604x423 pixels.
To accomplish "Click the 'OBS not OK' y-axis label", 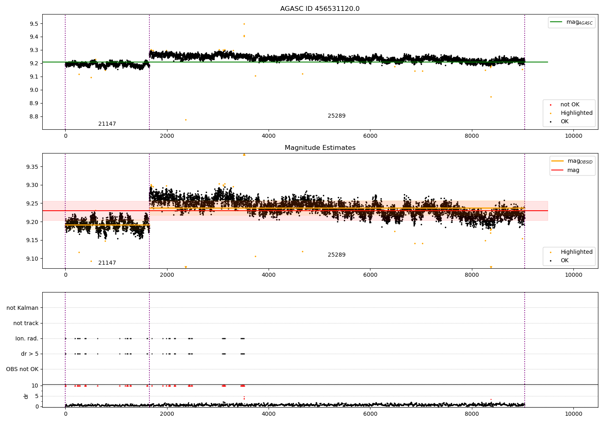I will [x=22, y=369].
